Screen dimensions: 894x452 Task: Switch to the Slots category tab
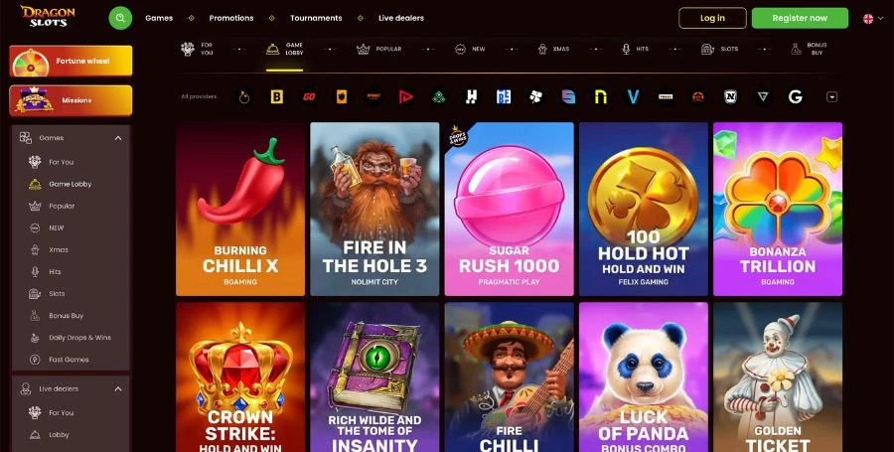click(x=719, y=49)
